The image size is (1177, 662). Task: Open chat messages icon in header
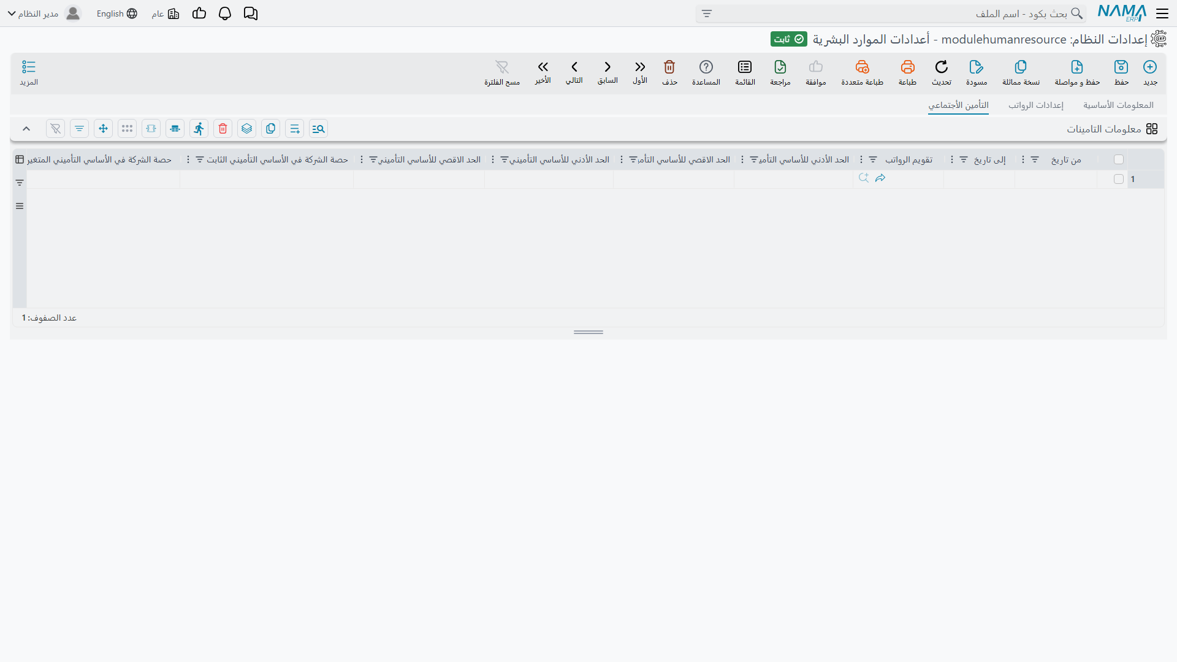(x=251, y=13)
